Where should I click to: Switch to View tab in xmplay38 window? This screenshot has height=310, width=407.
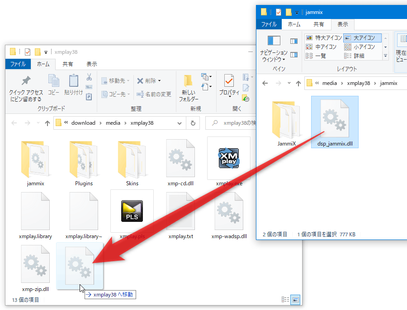pyautogui.click(x=92, y=64)
